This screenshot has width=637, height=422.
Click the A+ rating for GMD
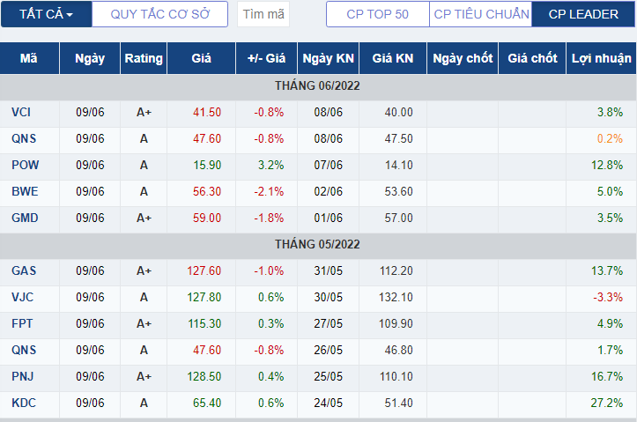pyautogui.click(x=144, y=218)
